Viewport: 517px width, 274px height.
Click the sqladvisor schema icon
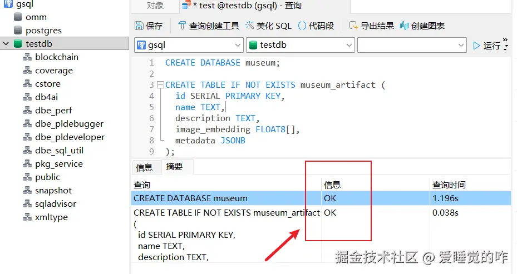tap(27, 203)
